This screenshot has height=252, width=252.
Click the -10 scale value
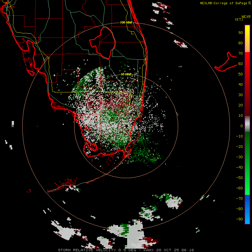point(239,136)
